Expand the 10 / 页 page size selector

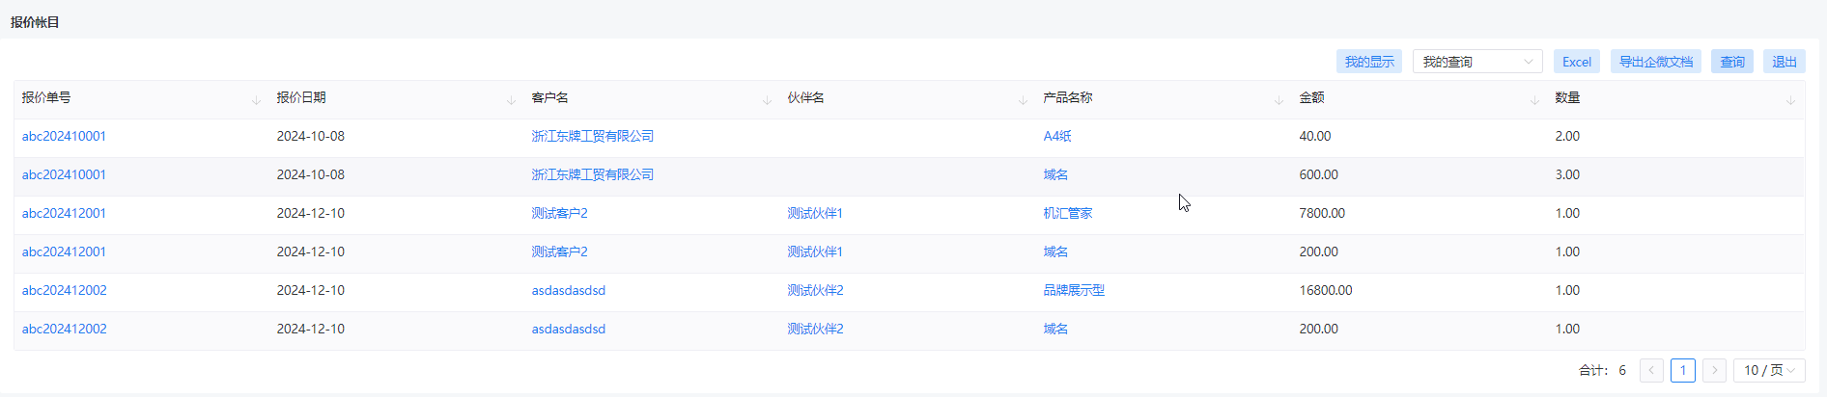click(1769, 370)
